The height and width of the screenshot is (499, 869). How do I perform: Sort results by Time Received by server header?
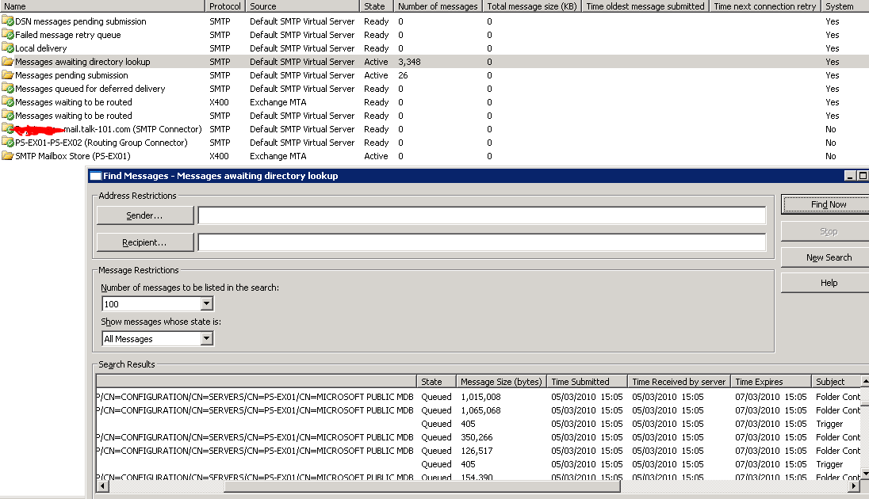pyautogui.click(x=679, y=382)
